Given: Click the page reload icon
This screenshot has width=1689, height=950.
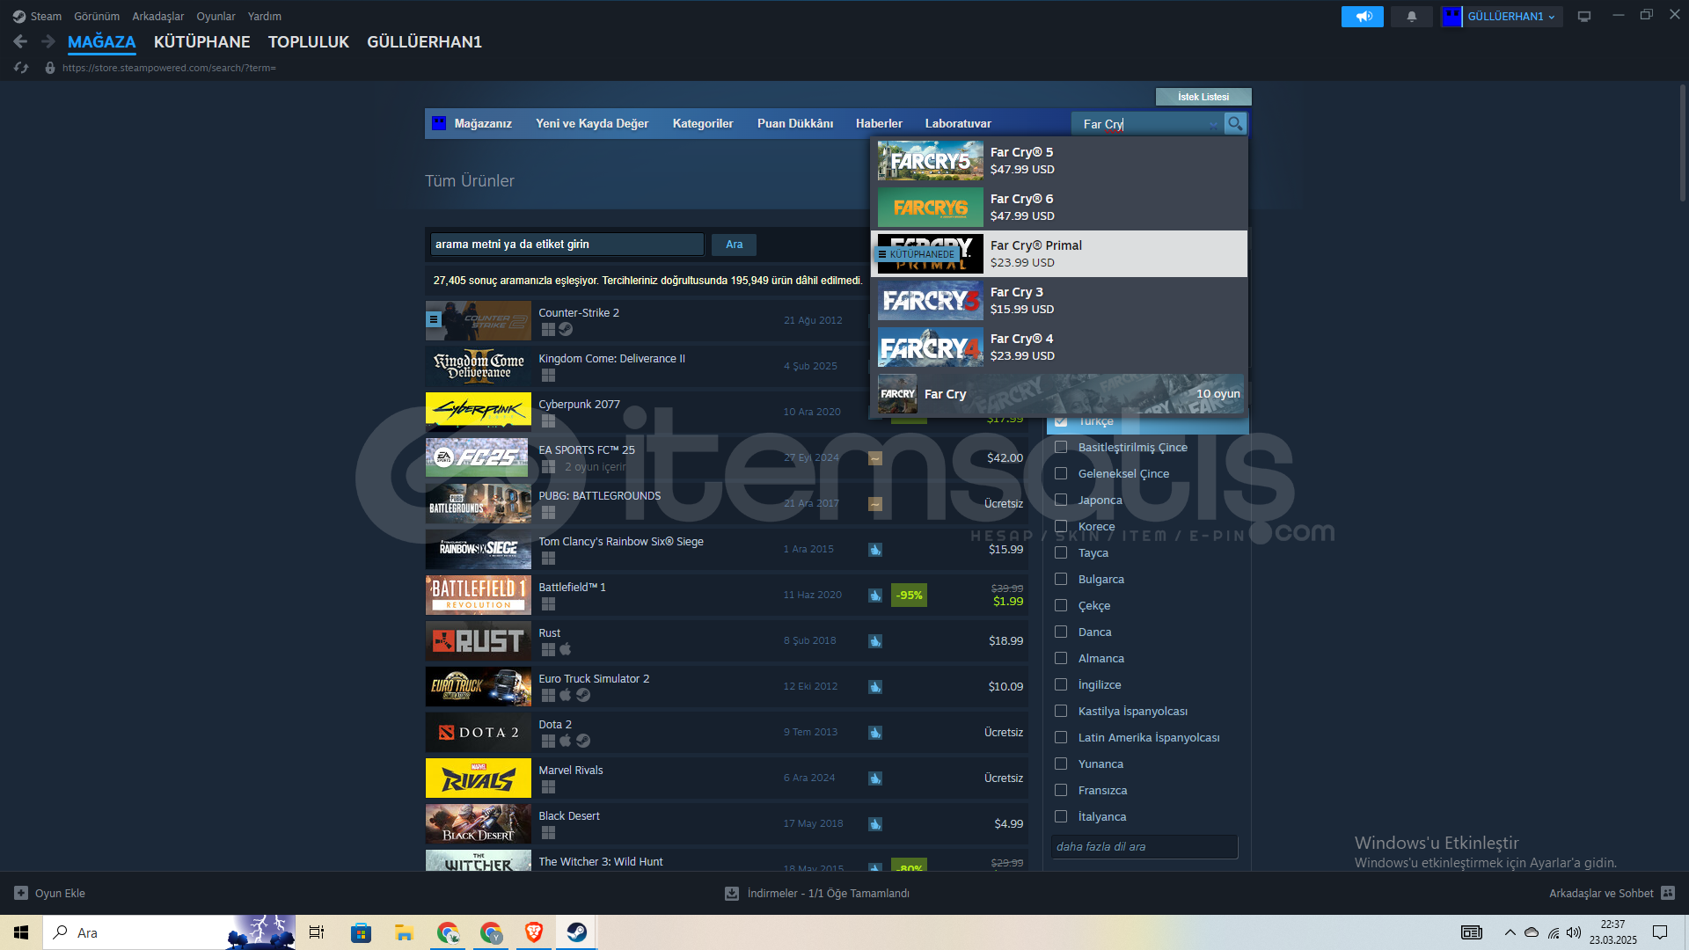Looking at the screenshot, I should [21, 68].
